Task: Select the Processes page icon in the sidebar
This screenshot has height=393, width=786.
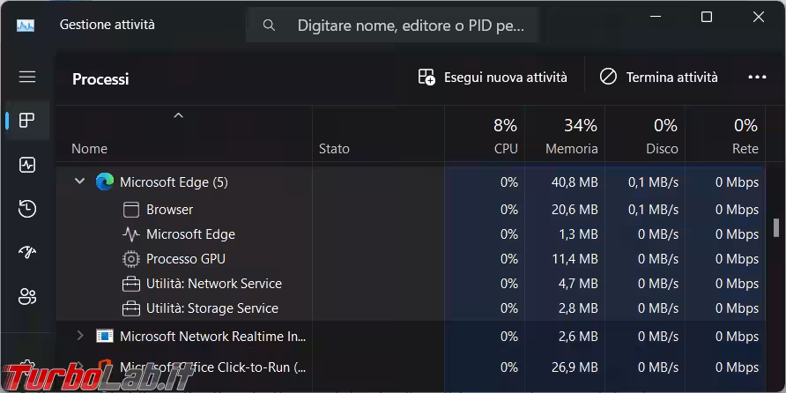Action: click(27, 121)
